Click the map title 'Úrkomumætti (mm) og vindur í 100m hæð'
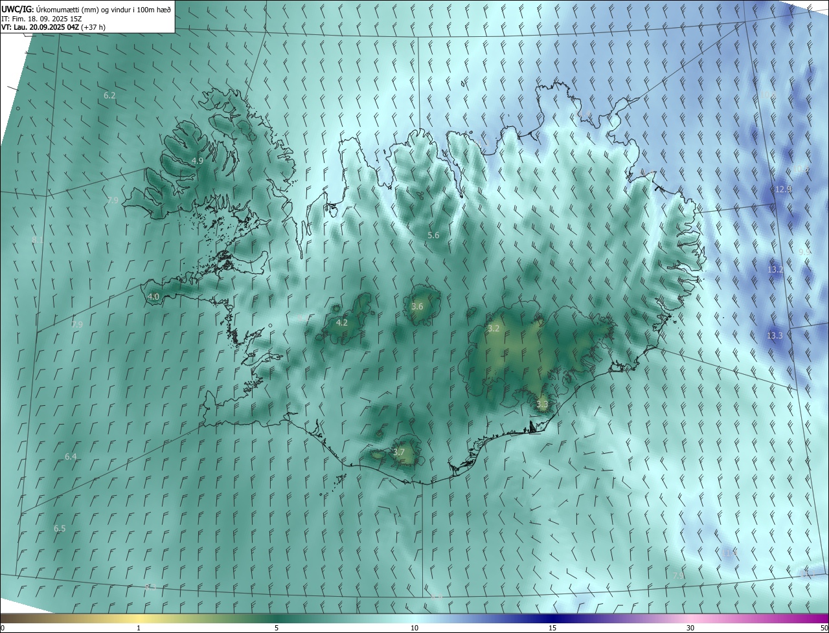The height and width of the screenshot is (633, 829). 102,9
